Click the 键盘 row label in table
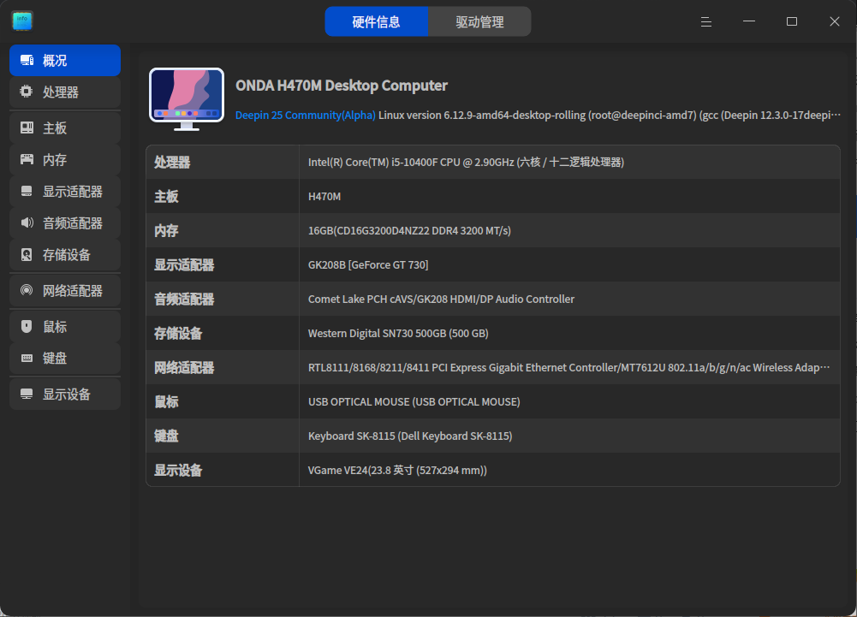 pyautogui.click(x=165, y=436)
